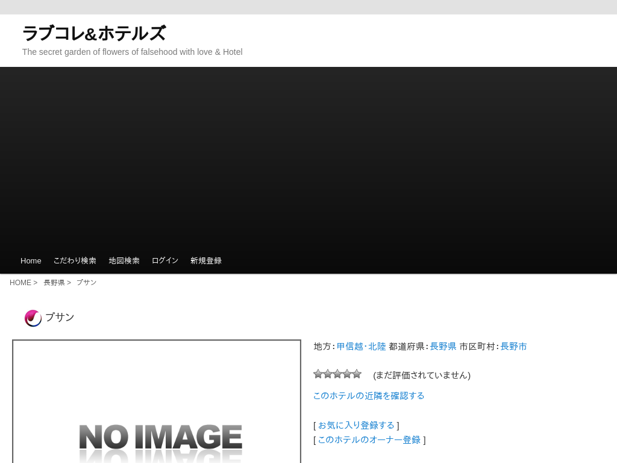Image resolution: width=617 pixels, height=463 pixels.
Task: Open the 長野県 prefecture link beside 都道府県
Action: click(443, 347)
